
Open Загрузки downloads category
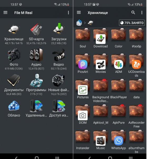click(x=59, y=29)
